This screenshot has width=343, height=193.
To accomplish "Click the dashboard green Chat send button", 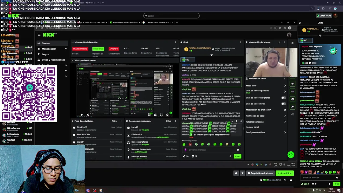I will pyautogui.click(x=237, y=156).
